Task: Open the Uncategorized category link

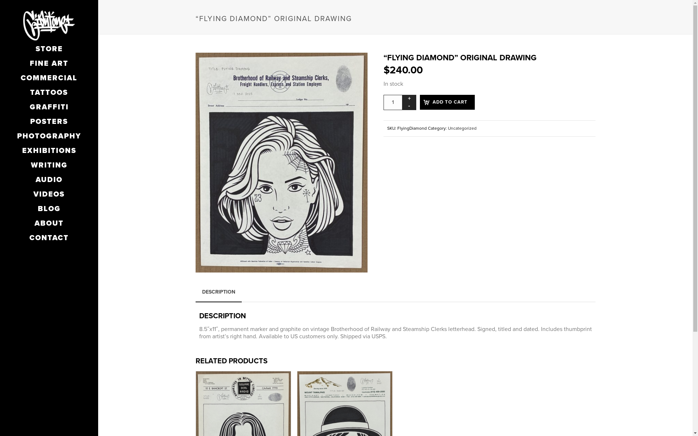Action: click(462, 128)
